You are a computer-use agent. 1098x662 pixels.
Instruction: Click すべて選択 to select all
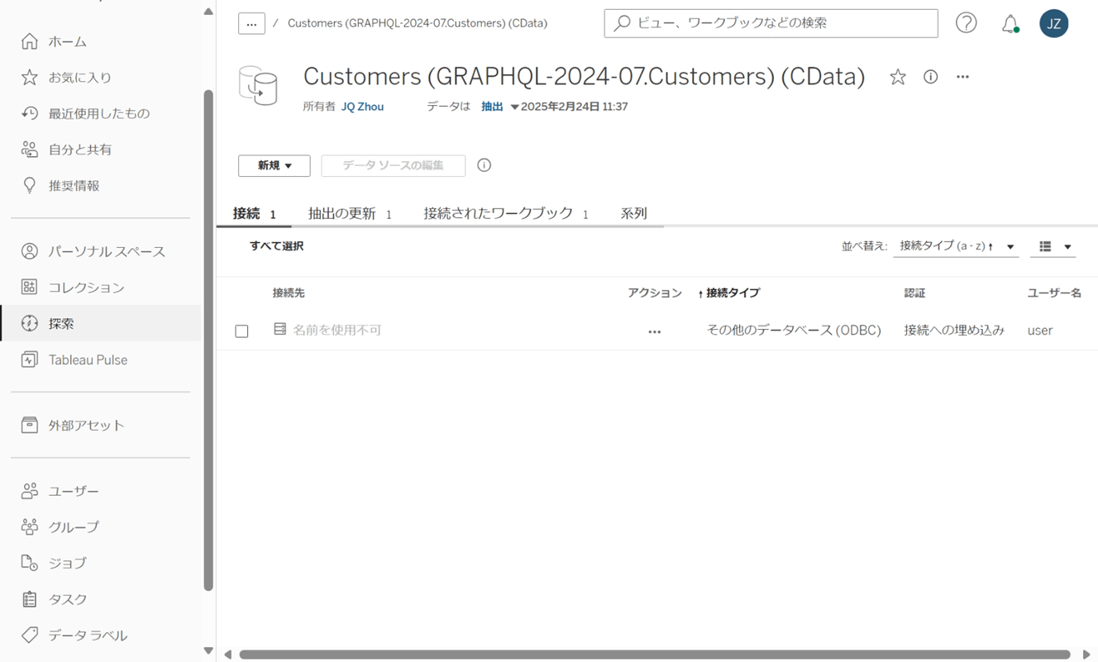pos(276,246)
